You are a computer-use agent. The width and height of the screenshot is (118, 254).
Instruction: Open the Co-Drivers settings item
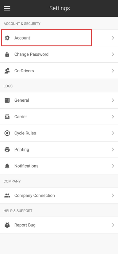coord(59,71)
